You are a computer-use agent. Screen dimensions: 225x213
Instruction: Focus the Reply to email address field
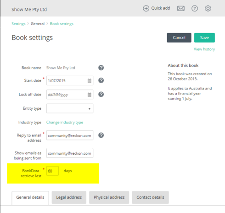tap(70, 135)
